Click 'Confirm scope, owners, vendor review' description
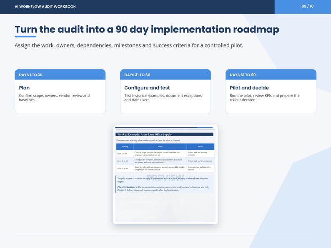Viewport: 331px width, 248px height. click(54, 97)
